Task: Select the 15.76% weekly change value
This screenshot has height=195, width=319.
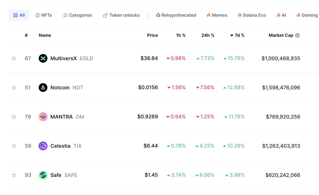Action: [234, 58]
